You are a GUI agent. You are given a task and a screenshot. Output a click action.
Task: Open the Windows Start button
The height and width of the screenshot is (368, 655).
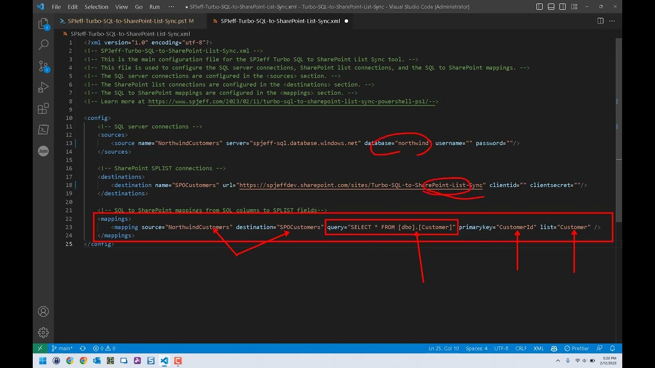43,361
